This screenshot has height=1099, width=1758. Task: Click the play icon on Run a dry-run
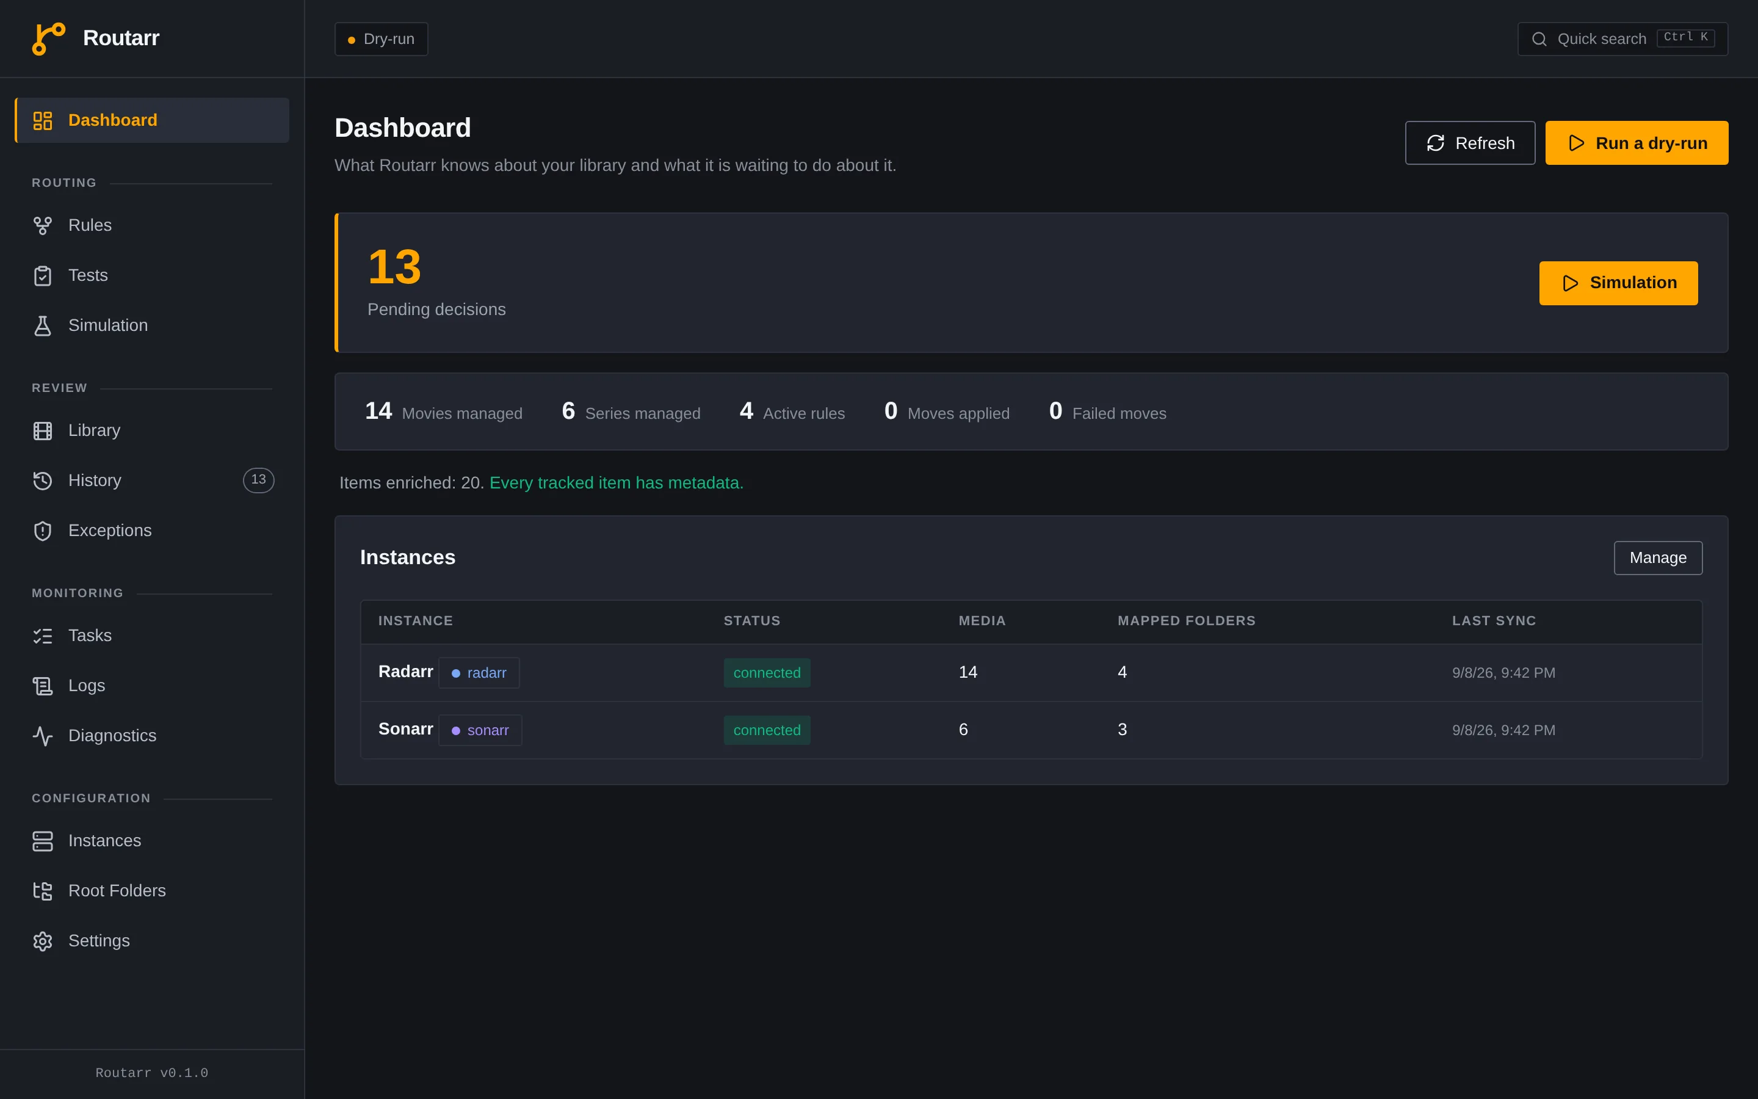tap(1575, 143)
